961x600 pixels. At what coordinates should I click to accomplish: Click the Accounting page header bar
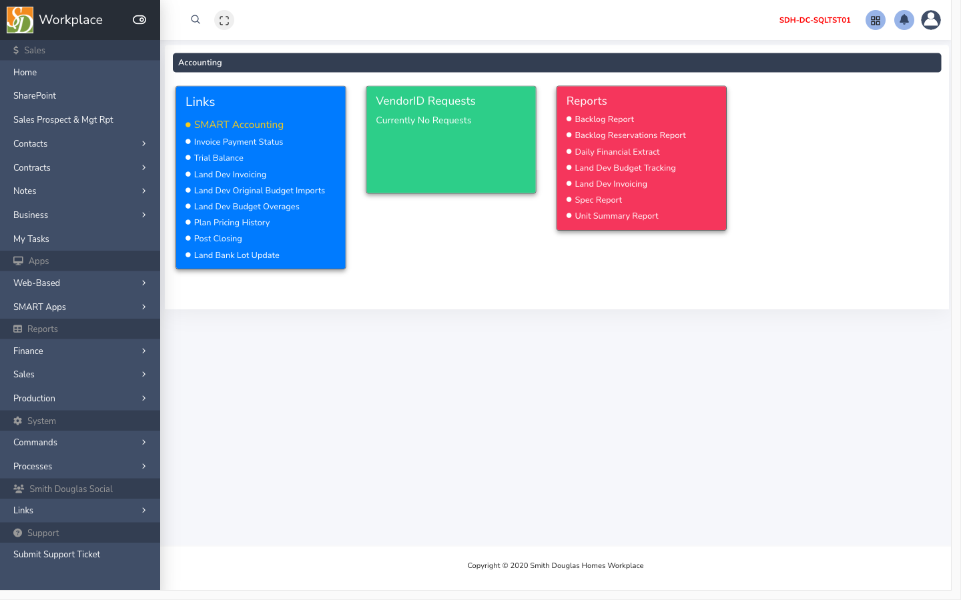557,63
